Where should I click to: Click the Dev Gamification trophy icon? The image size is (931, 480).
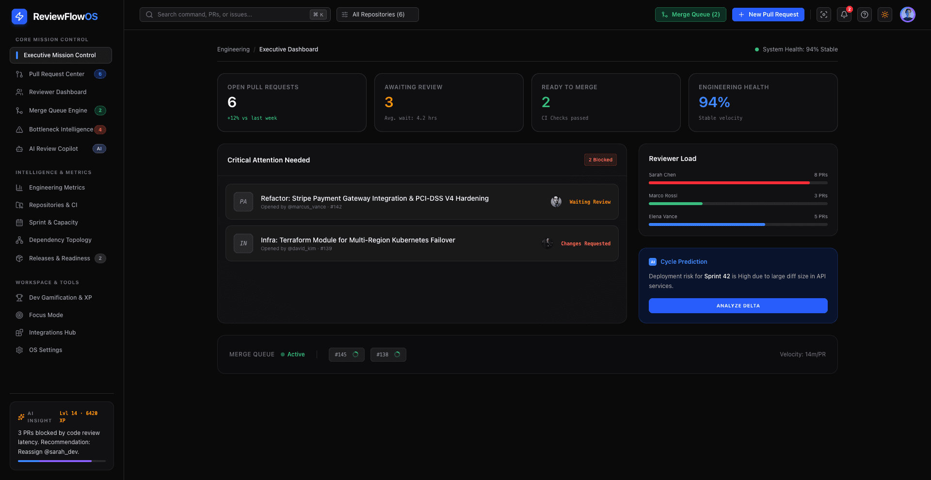click(19, 298)
